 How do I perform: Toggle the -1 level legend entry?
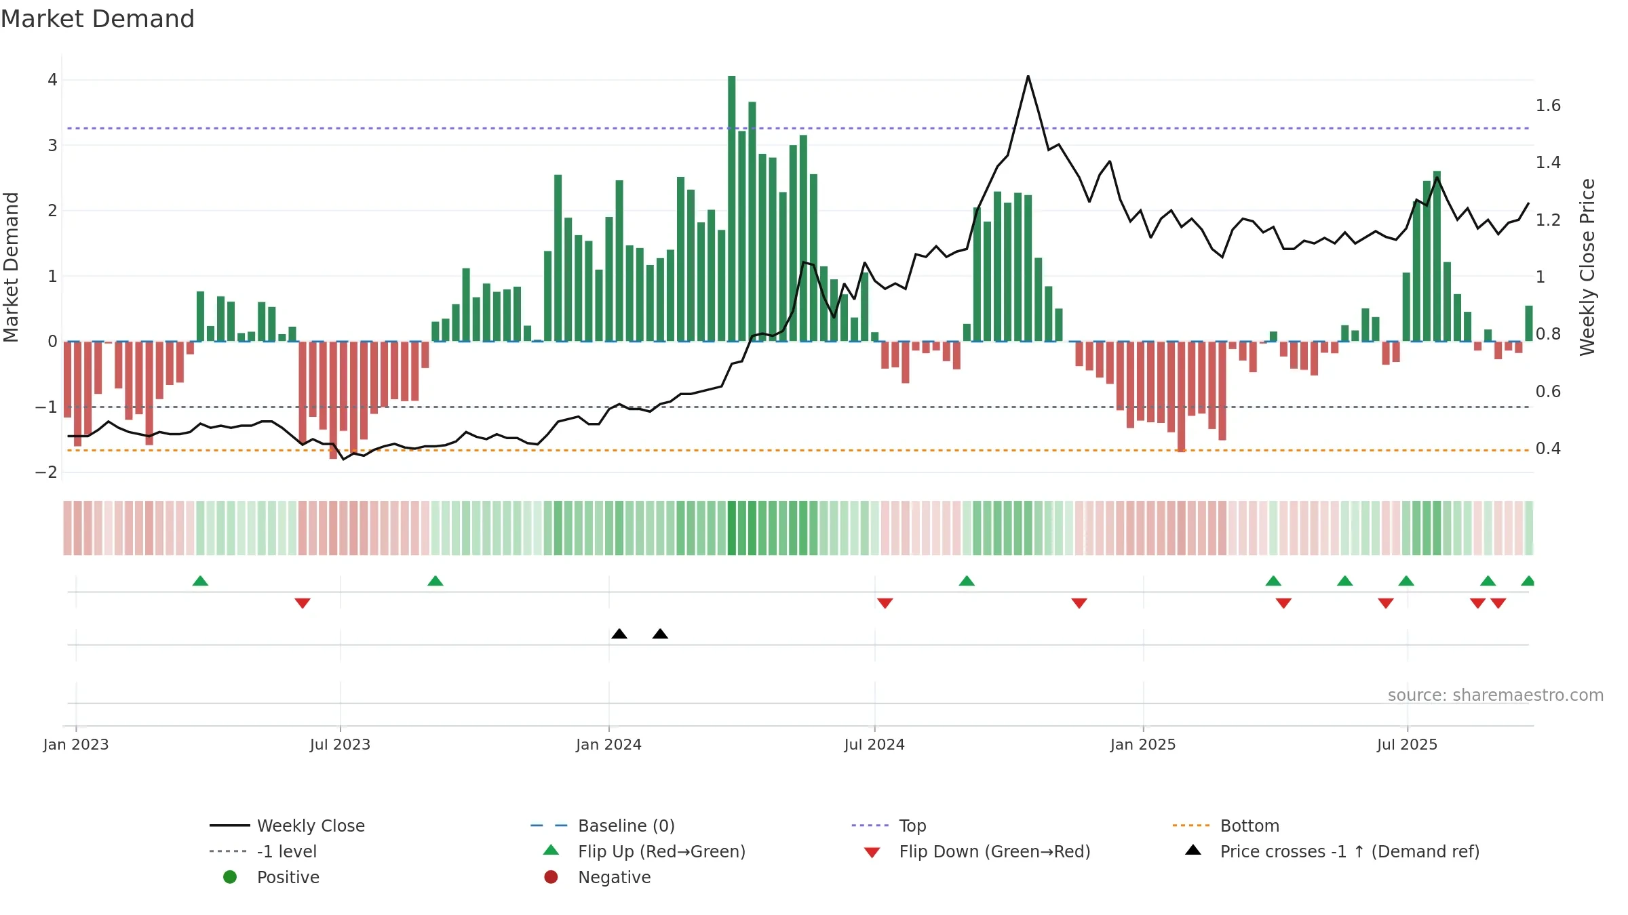click(x=263, y=851)
